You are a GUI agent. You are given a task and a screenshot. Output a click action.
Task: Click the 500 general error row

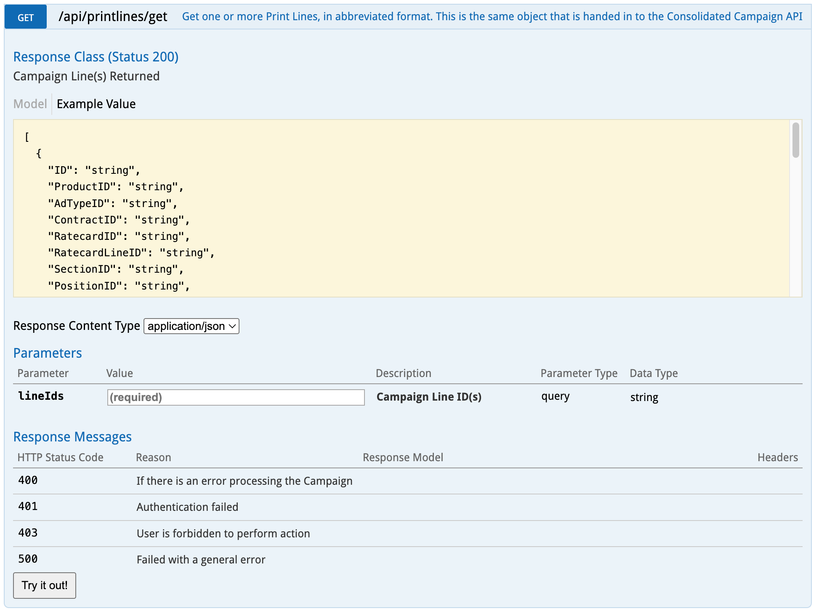click(201, 559)
